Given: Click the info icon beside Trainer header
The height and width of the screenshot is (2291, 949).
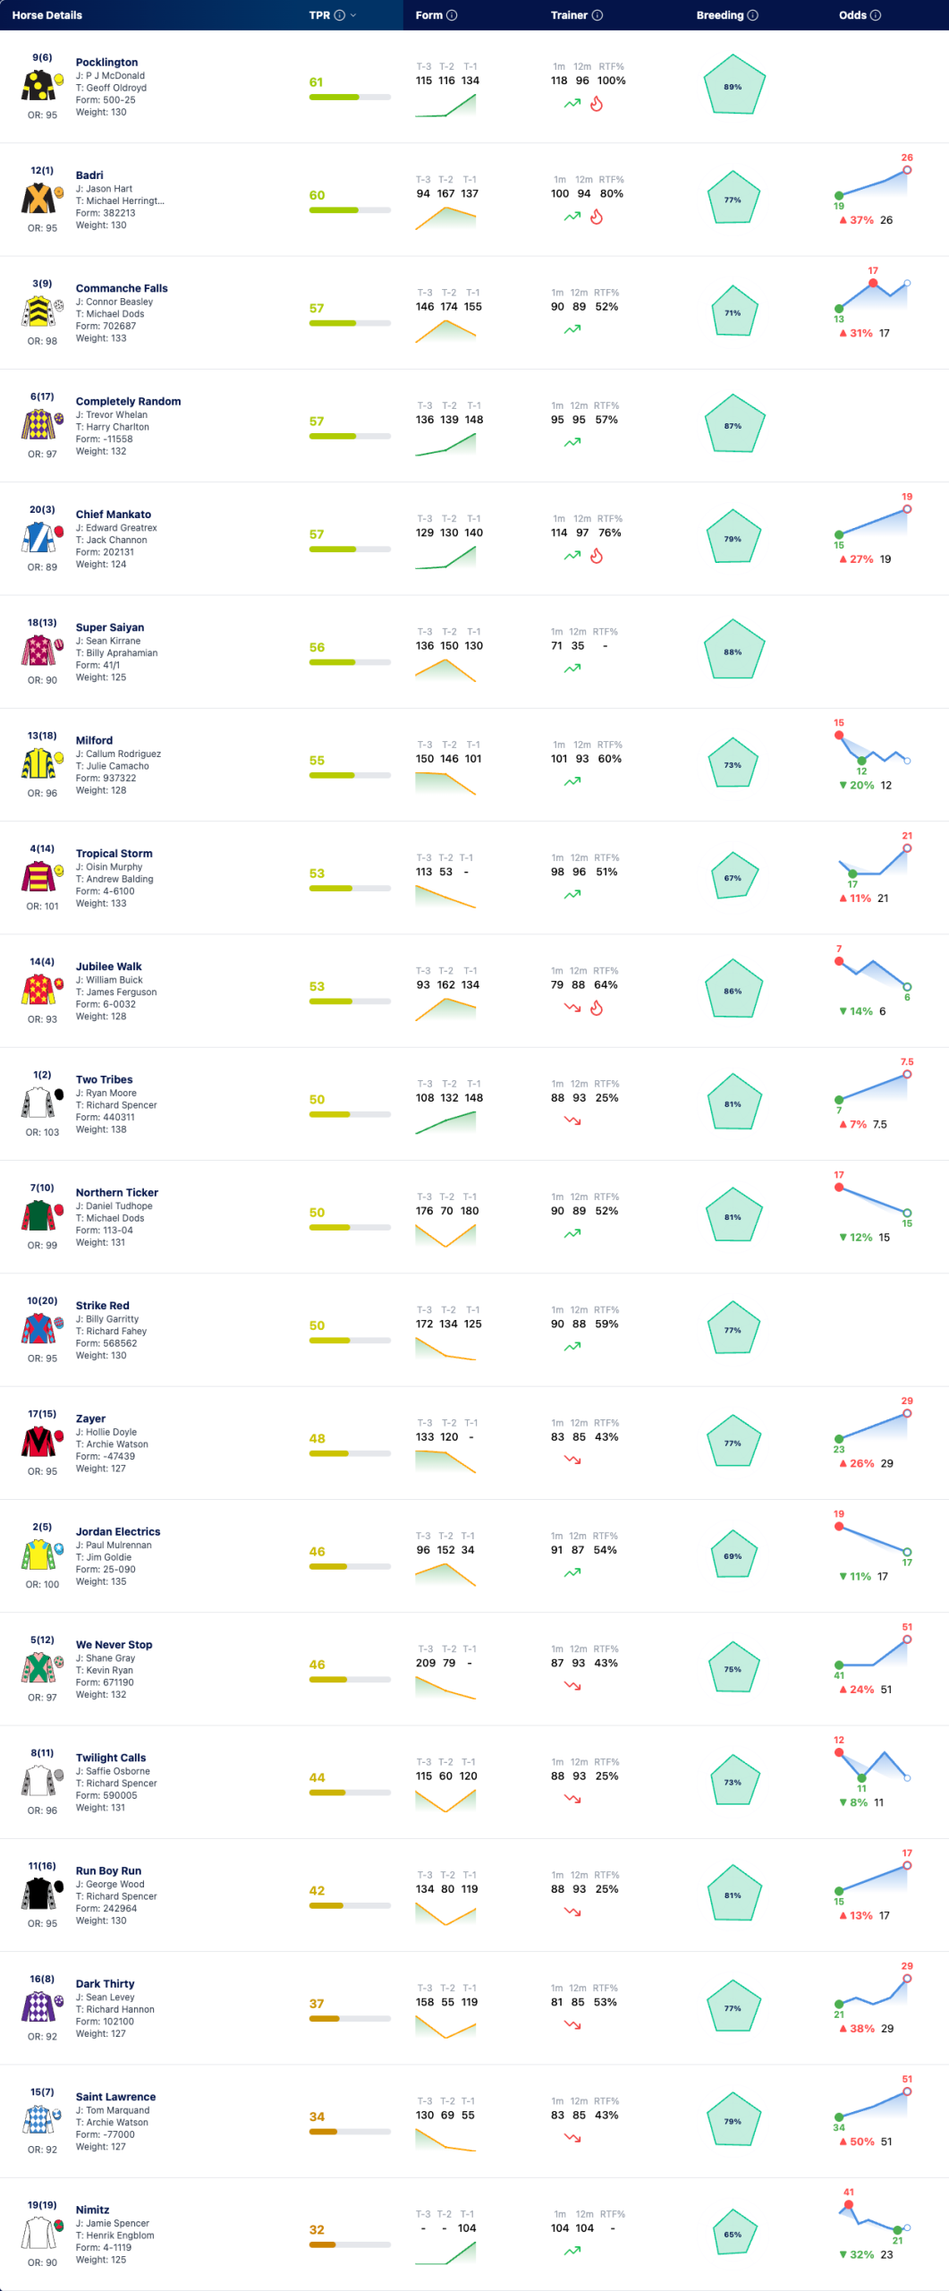Looking at the screenshot, I should 597,15.
